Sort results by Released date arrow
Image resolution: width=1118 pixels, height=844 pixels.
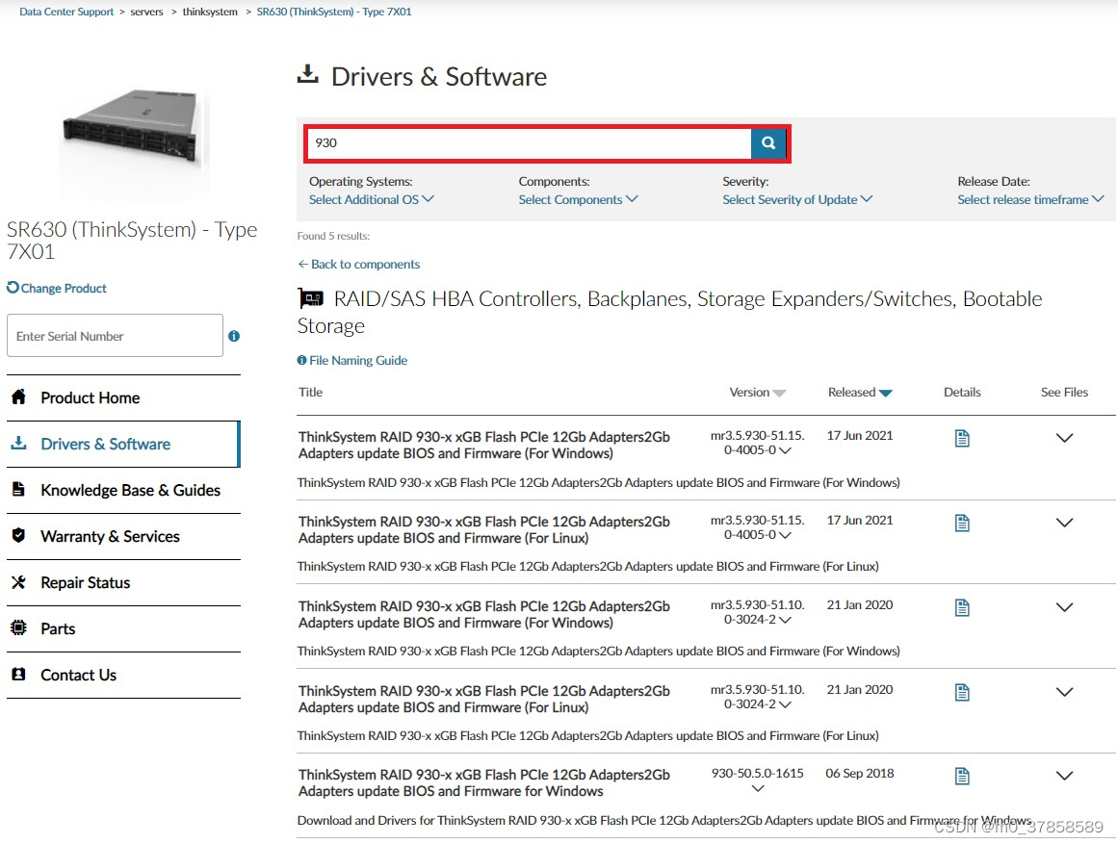click(x=886, y=393)
